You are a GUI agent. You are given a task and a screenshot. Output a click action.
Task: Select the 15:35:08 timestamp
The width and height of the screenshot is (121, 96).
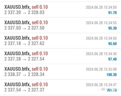pos(101,69)
